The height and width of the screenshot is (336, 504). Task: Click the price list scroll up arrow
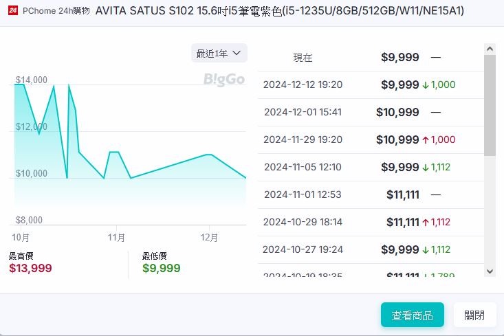click(x=490, y=49)
